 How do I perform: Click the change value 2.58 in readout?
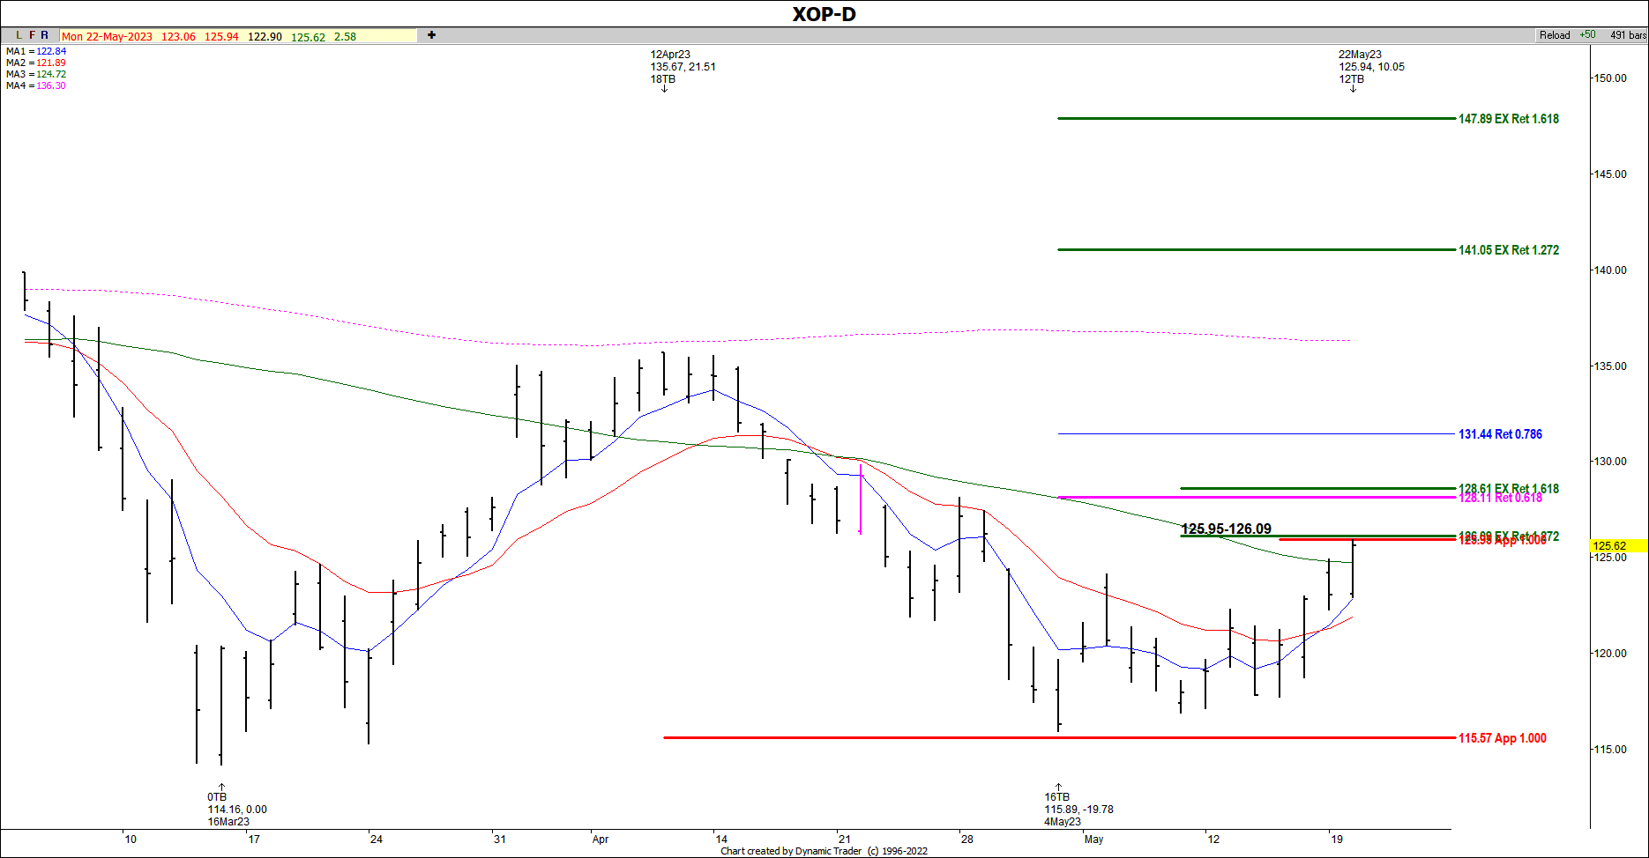[345, 37]
